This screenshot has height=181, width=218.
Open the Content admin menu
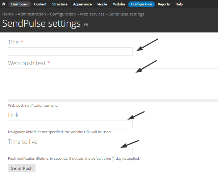[40, 4]
